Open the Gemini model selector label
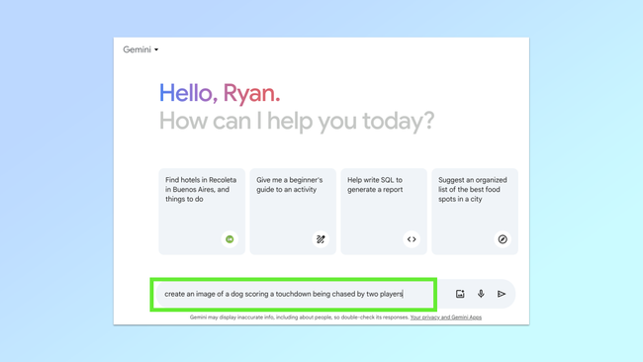 tap(137, 49)
